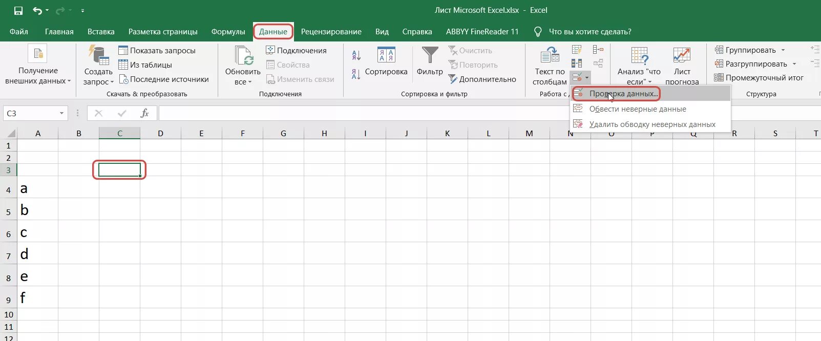Click the cell containing 'a'

click(38, 187)
